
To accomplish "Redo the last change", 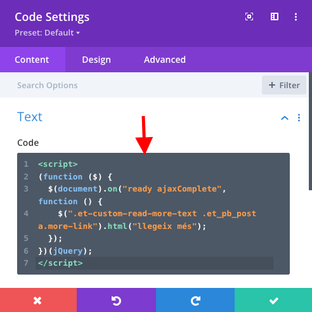I will coord(195,300).
